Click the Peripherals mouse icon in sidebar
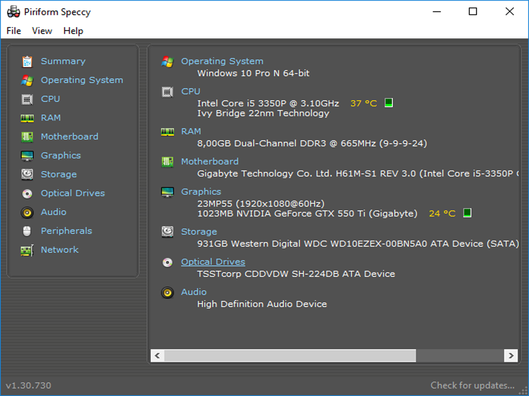Screen dimensions: 529x396 (27, 231)
